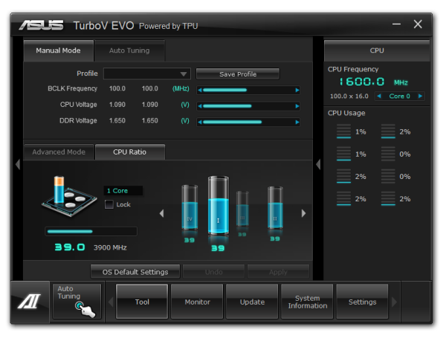The width and height of the screenshot is (446, 338).
Task: Click the BCLK Frequency label
Action: point(72,88)
